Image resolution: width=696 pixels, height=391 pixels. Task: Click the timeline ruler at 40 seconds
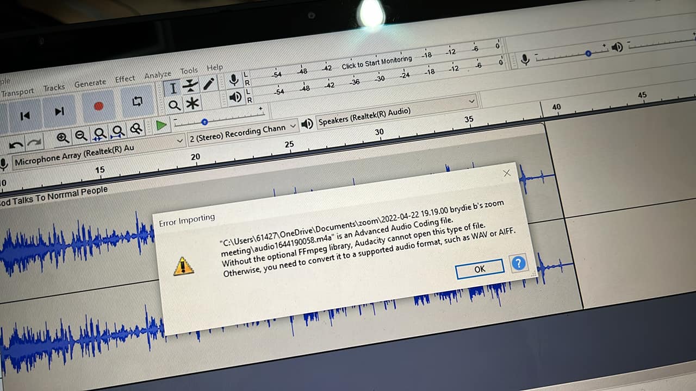556,107
